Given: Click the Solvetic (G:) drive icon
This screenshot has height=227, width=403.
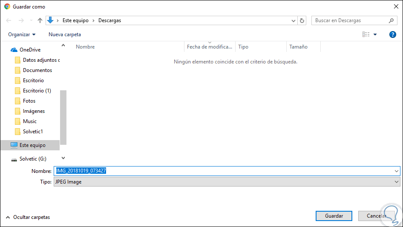Looking at the screenshot, I should tap(14, 160).
